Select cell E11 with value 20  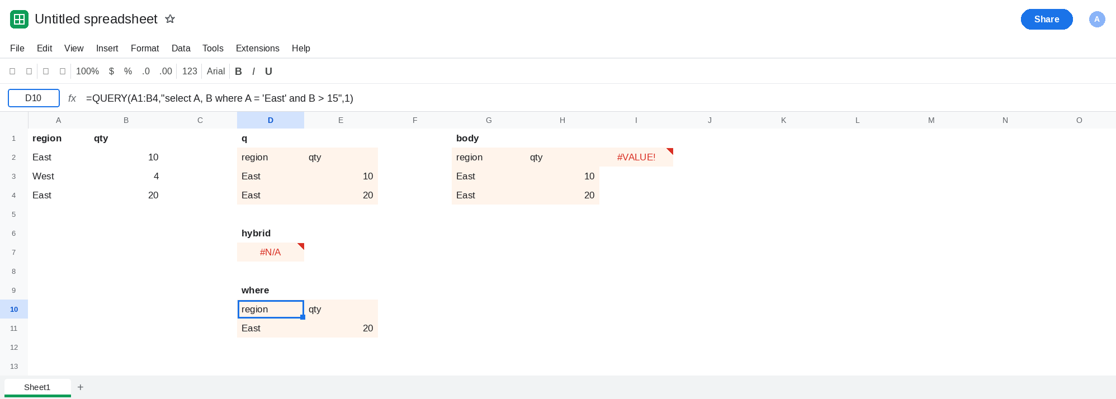(x=341, y=328)
